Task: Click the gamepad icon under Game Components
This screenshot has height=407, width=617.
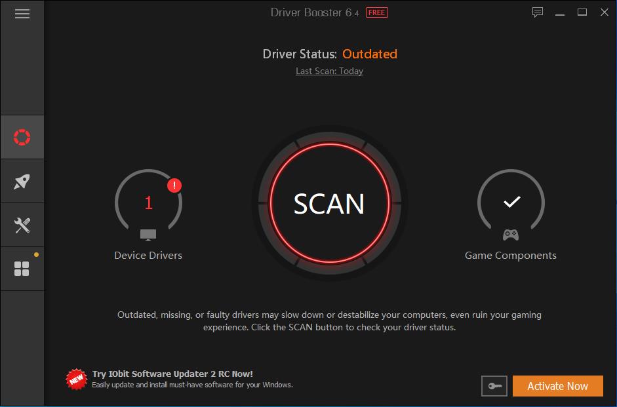Action: pos(511,235)
